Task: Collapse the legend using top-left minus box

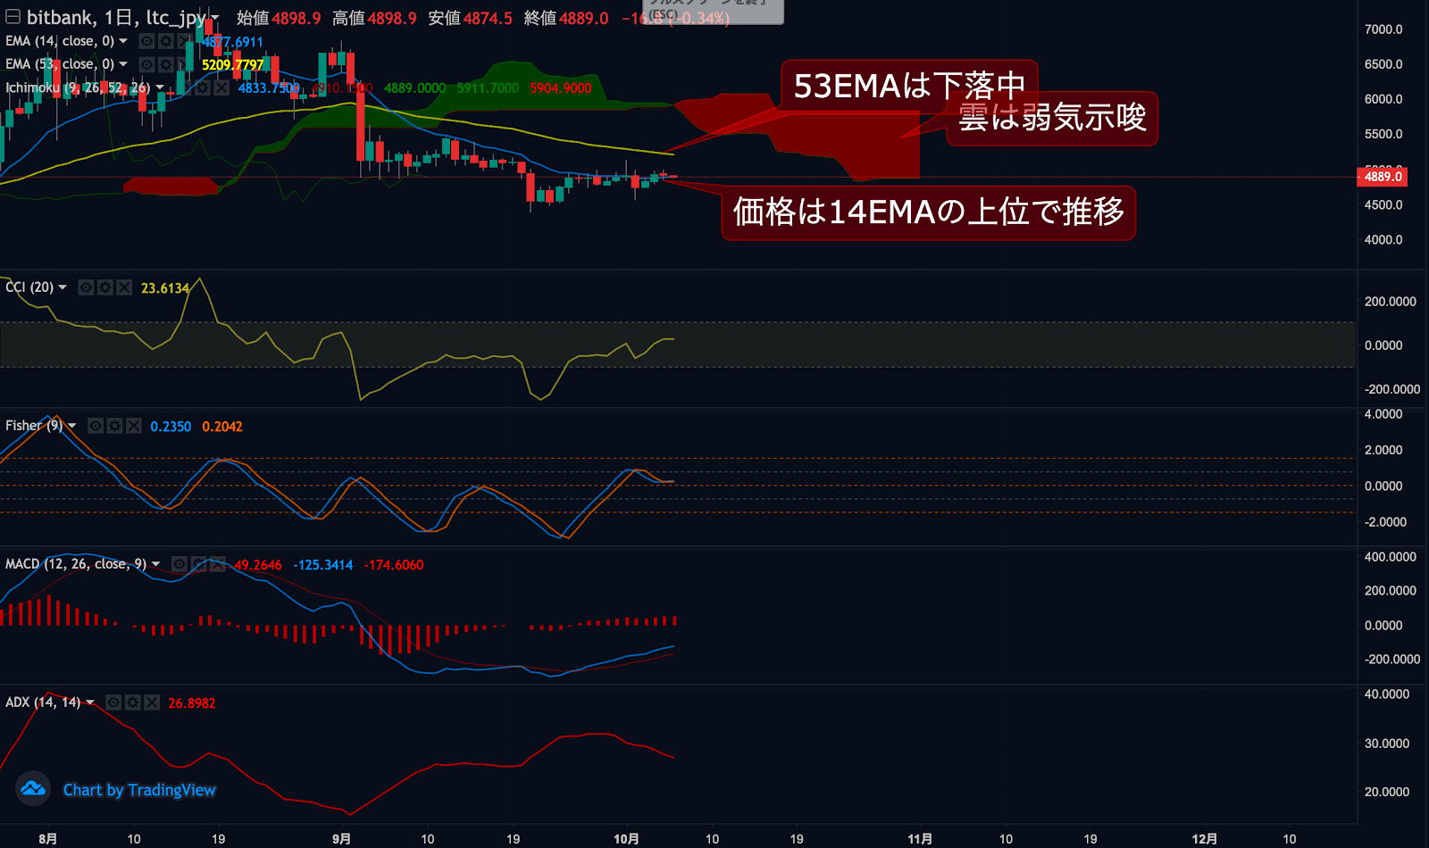Action: click(x=13, y=17)
